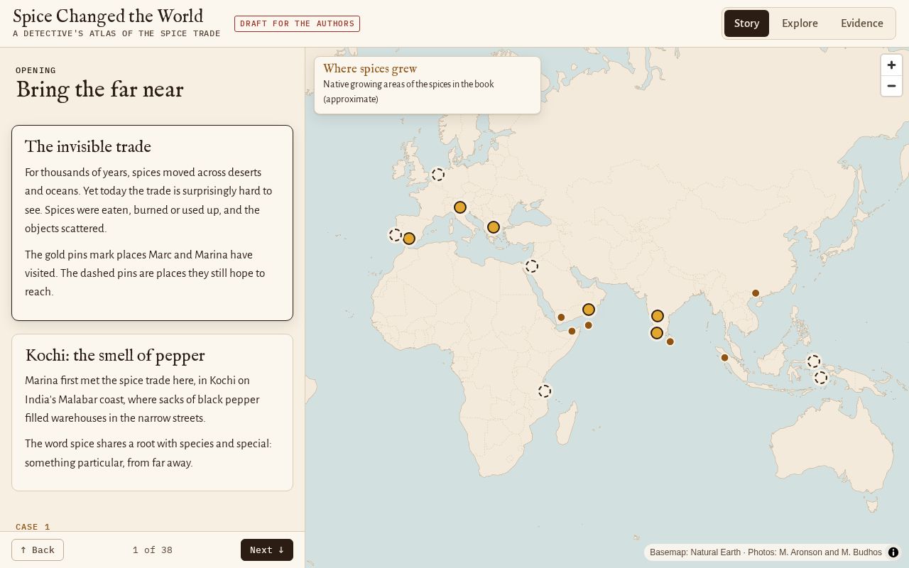Click the '1 of 38' step counter
Viewport: 909px width, 568px height.
point(153,550)
